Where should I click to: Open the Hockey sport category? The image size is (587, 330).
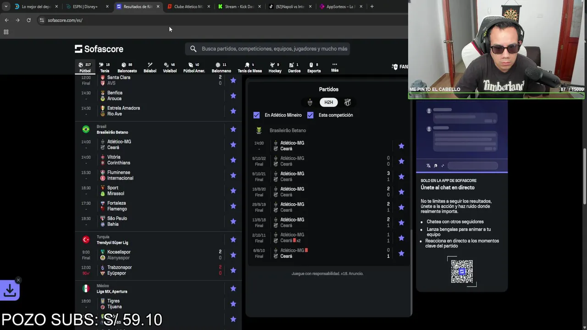275,67
